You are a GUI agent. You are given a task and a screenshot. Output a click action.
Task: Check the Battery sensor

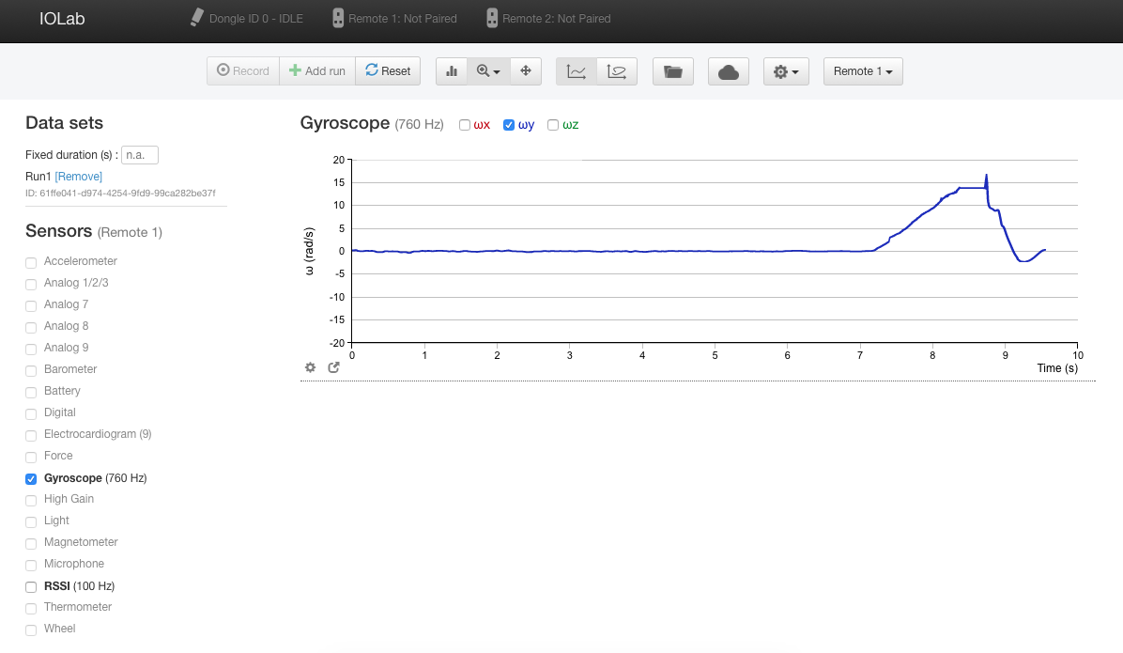(31, 392)
